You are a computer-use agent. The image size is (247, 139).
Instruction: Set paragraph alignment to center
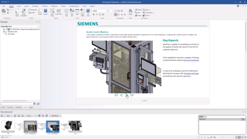[x=119, y=14]
